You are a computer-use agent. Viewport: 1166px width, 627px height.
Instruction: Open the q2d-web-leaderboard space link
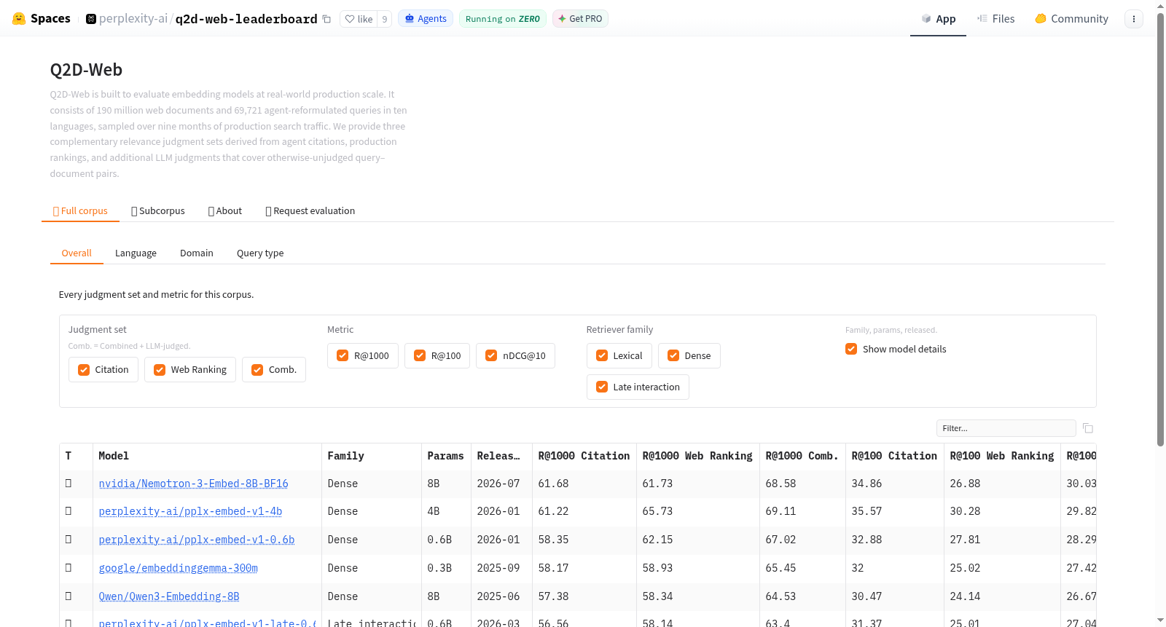coord(246,19)
